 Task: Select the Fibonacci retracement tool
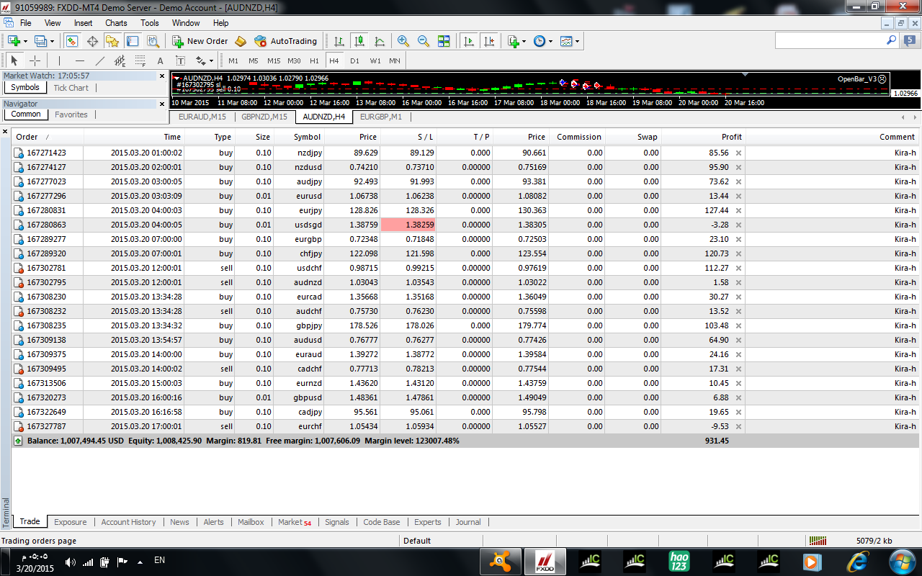tap(140, 60)
